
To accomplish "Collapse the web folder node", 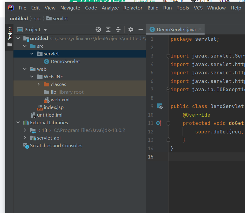I will [x=25, y=69].
